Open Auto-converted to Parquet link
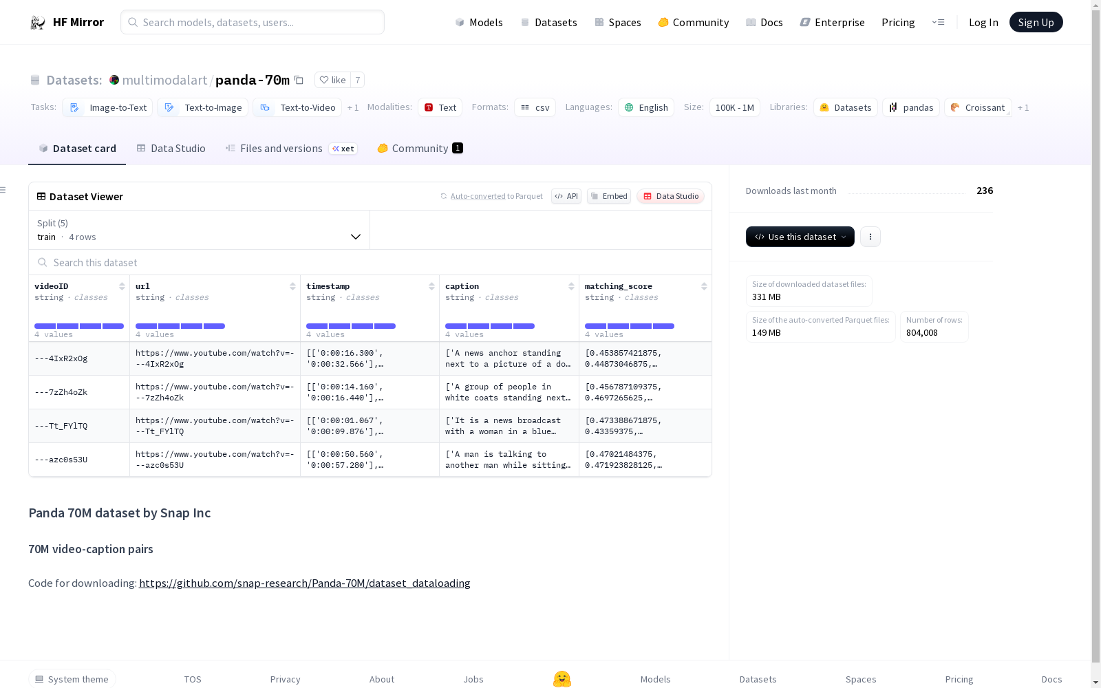 click(491, 196)
